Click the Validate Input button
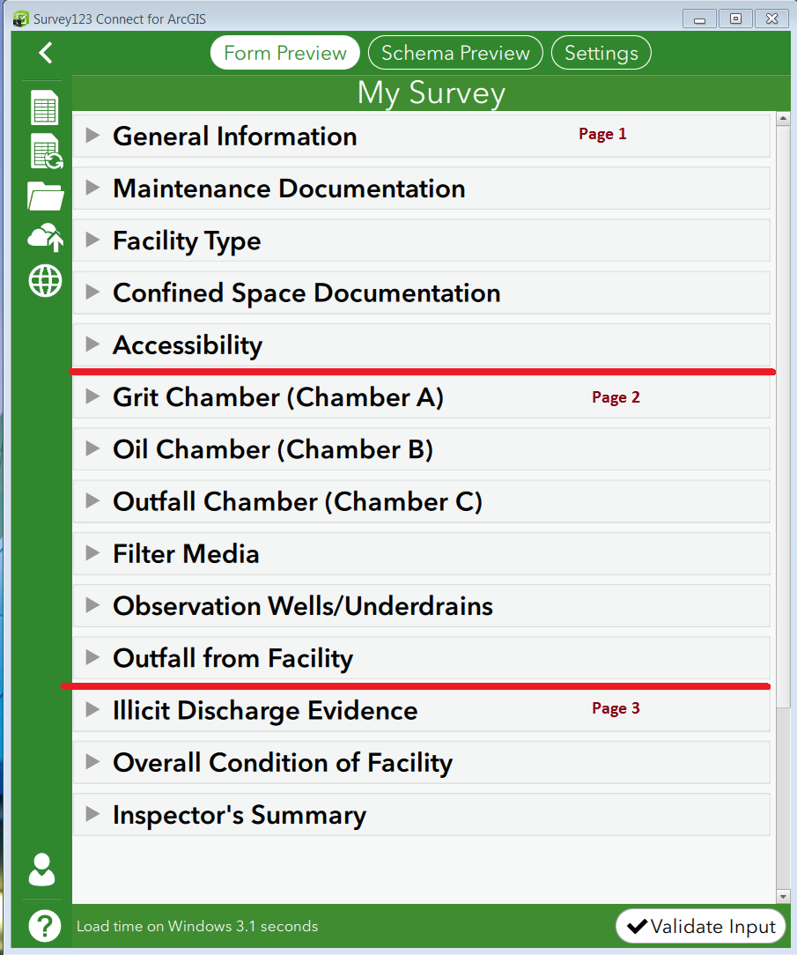The width and height of the screenshot is (797, 955). pos(701,927)
